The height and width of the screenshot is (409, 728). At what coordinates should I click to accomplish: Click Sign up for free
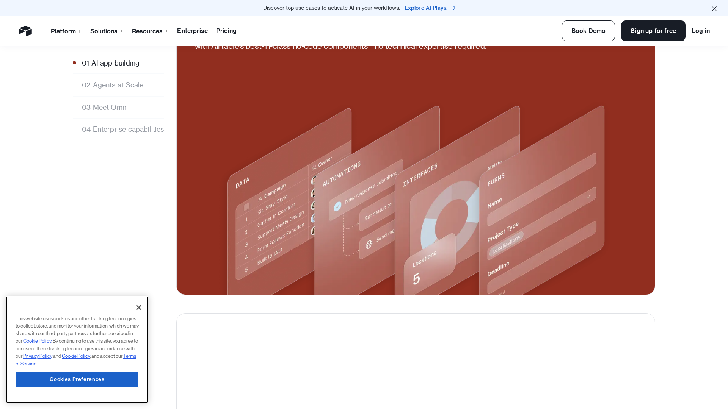(653, 31)
